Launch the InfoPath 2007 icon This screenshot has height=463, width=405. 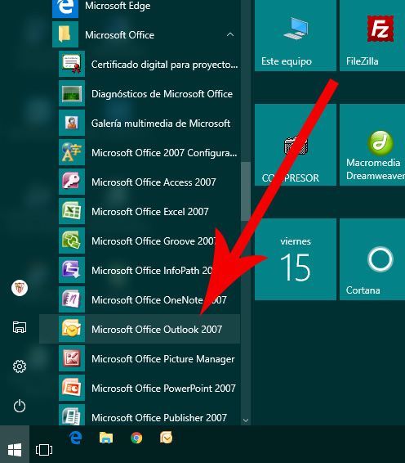coord(72,270)
